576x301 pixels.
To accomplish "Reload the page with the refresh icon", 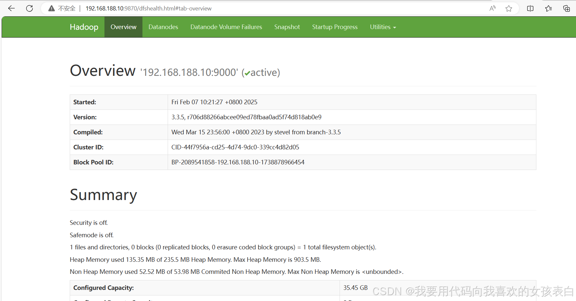I will click(x=29, y=8).
